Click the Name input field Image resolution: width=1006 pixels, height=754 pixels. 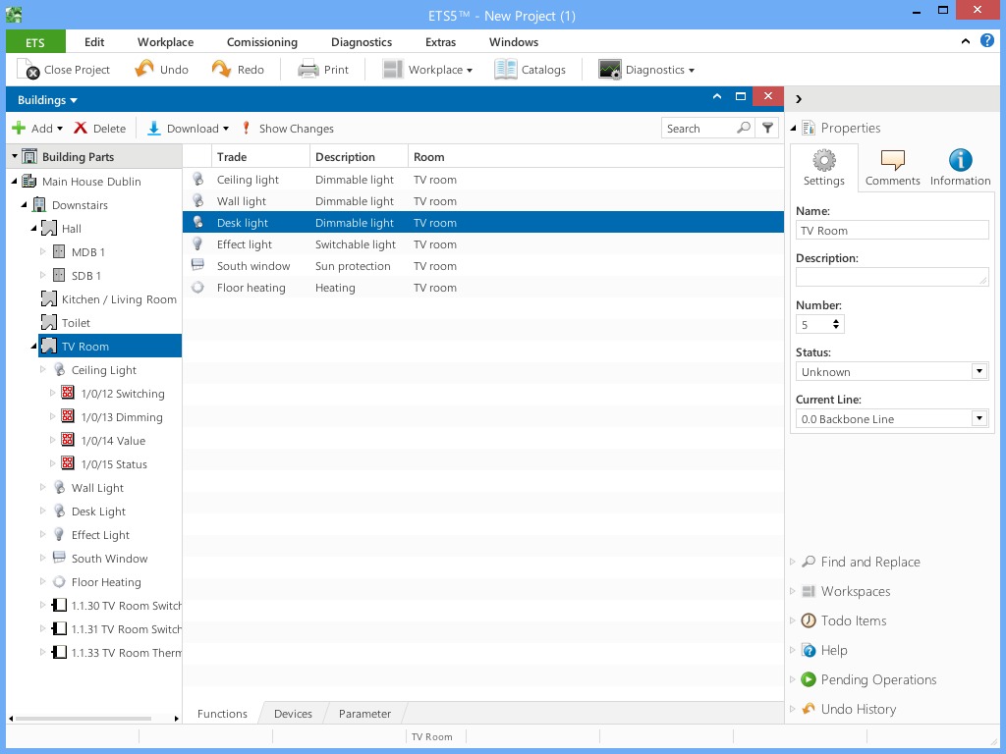891,231
